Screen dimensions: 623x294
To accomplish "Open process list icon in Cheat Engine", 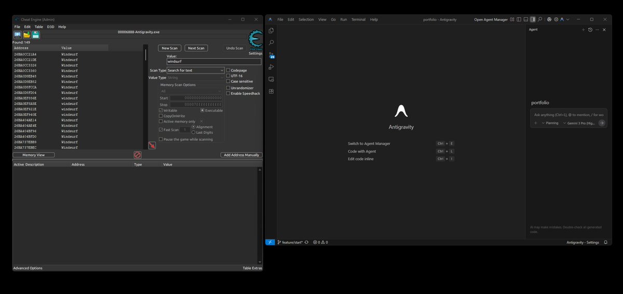I will 18,35.
